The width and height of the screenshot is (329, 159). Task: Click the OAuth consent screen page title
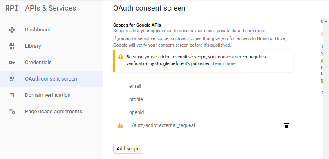[x=149, y=8]
